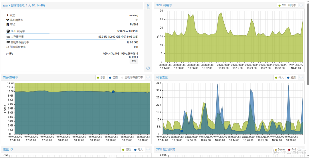Image resolution: width=309 pixels, height=158 pixels.
Task: Toggle the Some series in CPU 压力停滞
Action: point(280,149)
